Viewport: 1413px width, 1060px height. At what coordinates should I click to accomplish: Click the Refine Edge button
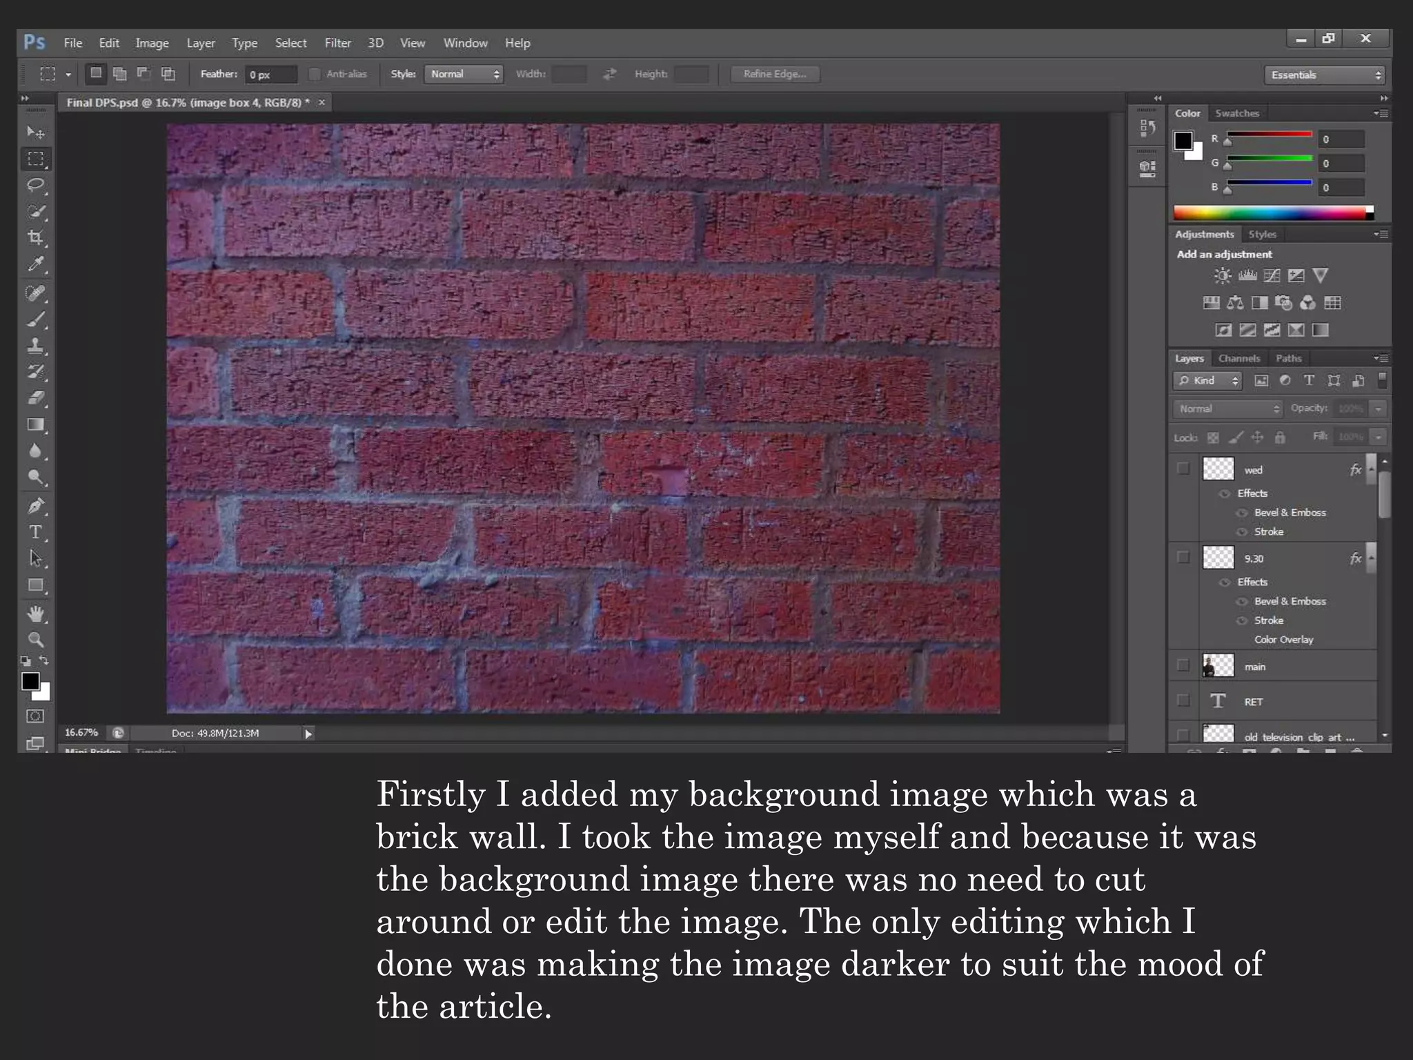click(775, 74)
